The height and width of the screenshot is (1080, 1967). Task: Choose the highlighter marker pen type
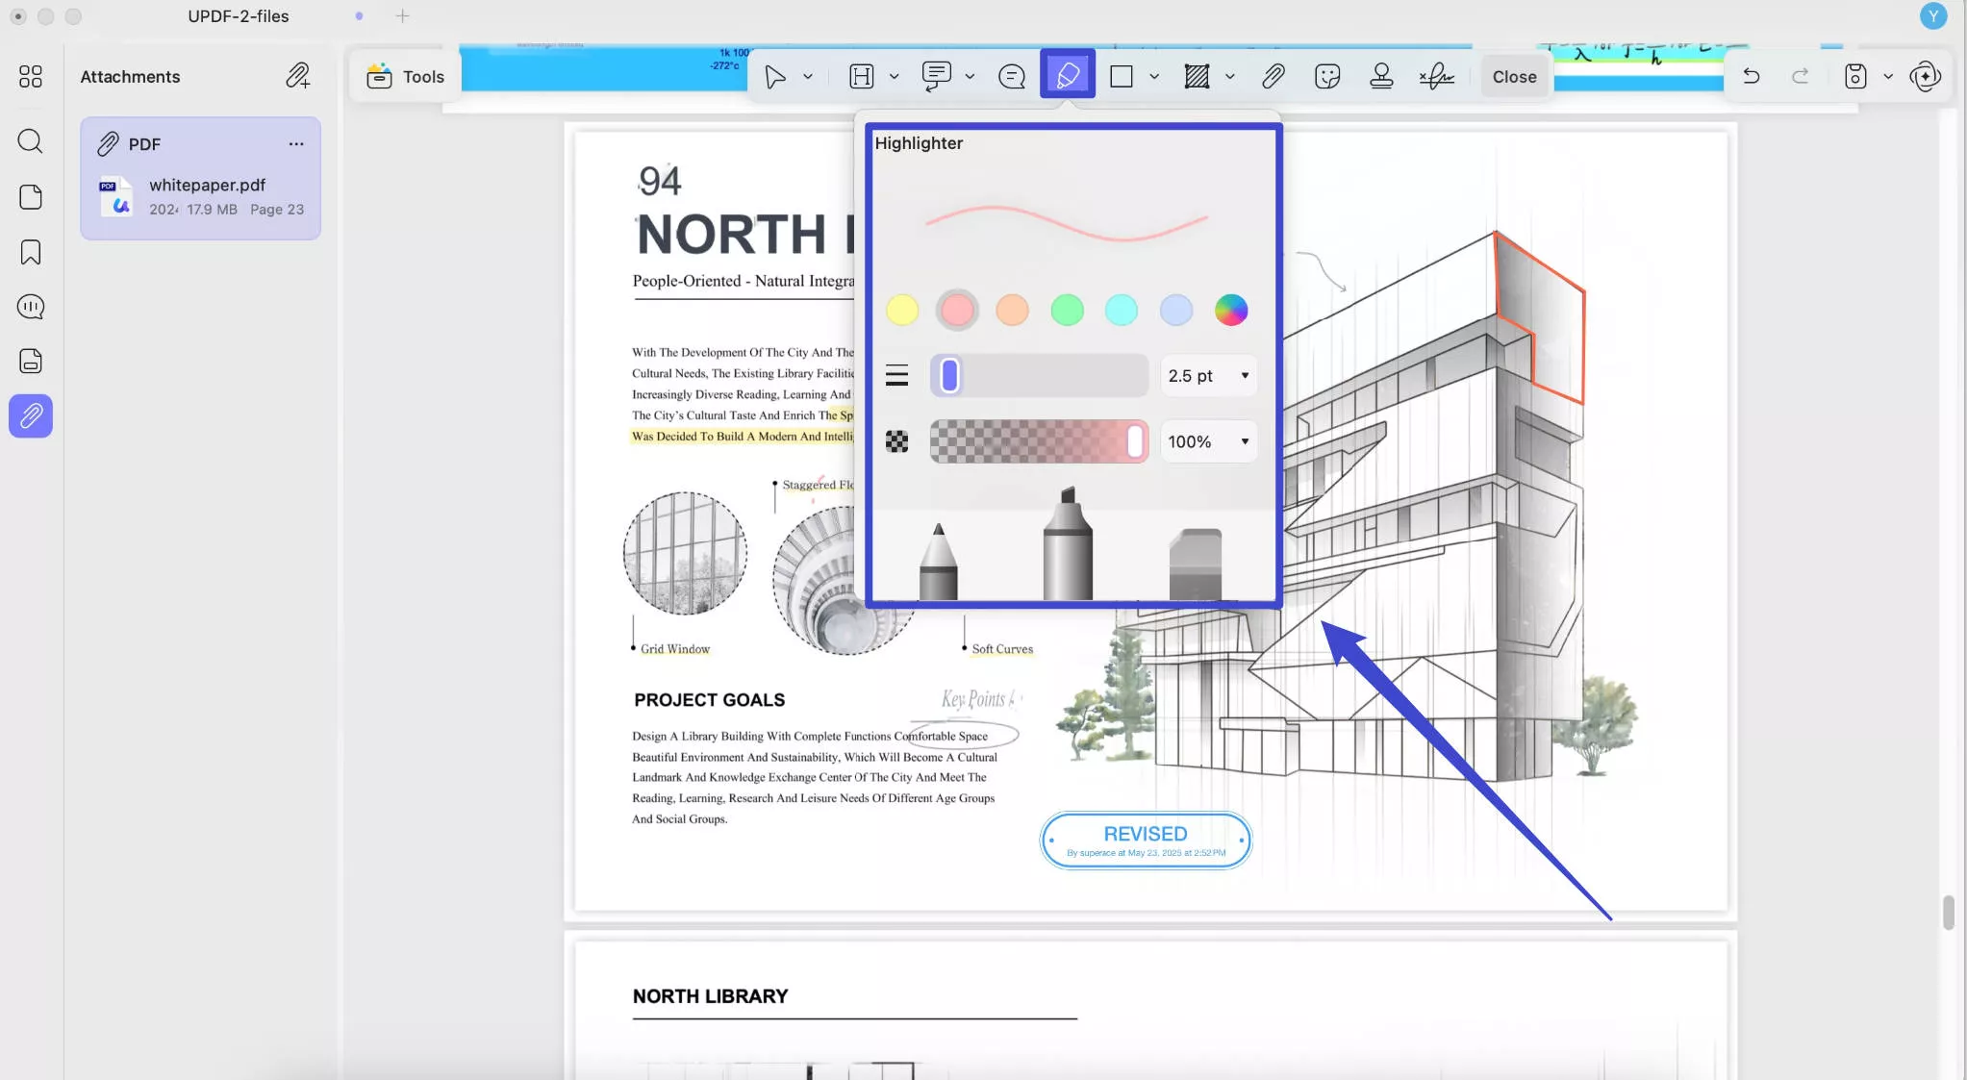point(1068,543)
